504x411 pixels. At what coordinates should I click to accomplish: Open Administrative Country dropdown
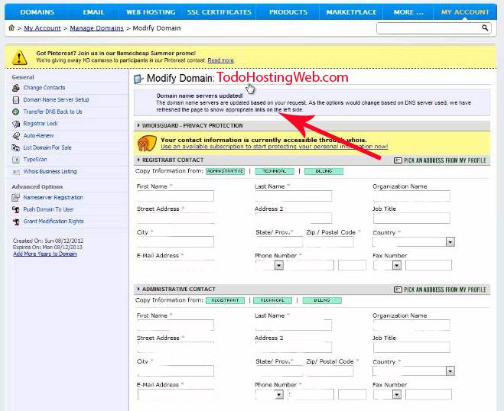tap(450, 371)
